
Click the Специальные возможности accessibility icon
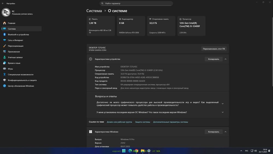(5, 74)
